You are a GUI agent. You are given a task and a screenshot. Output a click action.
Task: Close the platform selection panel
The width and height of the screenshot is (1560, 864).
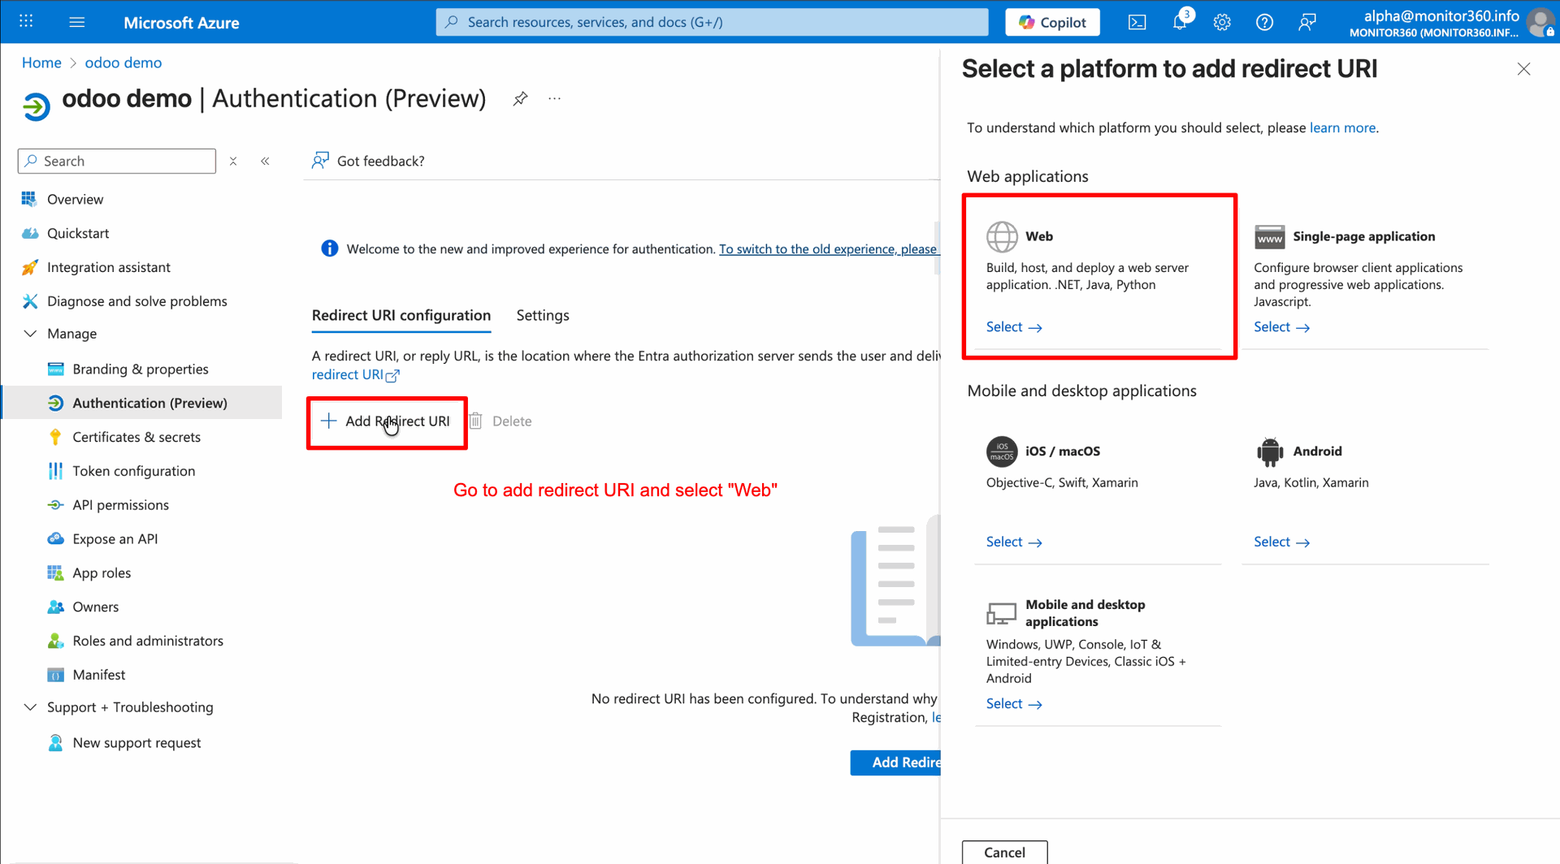coord(1523,69)
